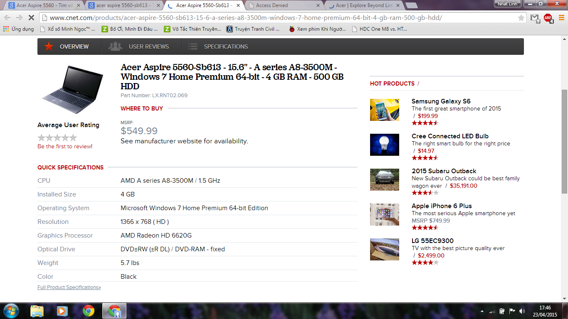Open the Specifications section tab
The image size is (568, 319).
219,47
